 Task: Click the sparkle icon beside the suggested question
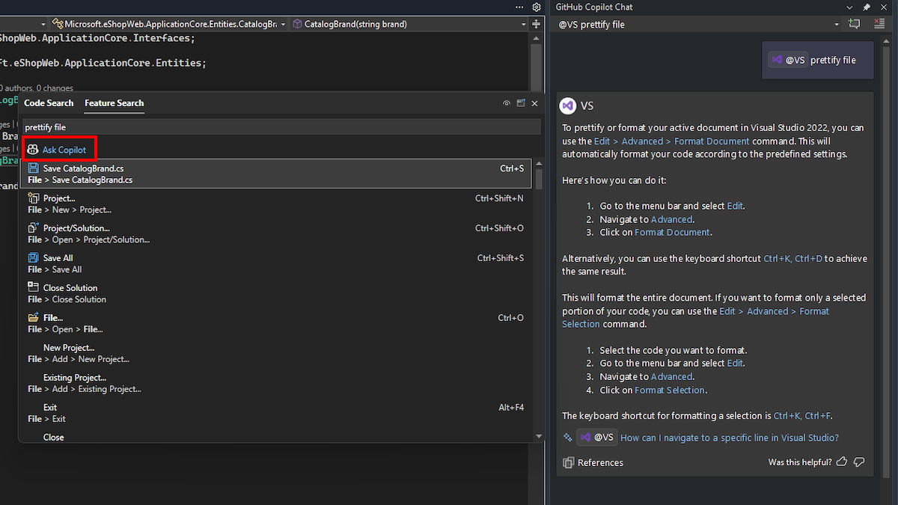[567, 437]
